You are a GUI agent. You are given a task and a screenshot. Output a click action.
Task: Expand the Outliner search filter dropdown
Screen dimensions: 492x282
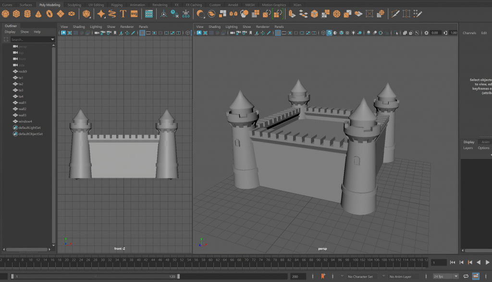click(52, 39)
